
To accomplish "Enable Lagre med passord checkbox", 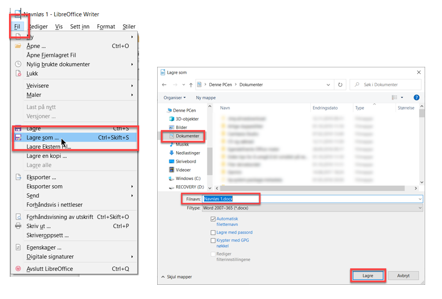I will pyautogui.click(x=213, y=232).
